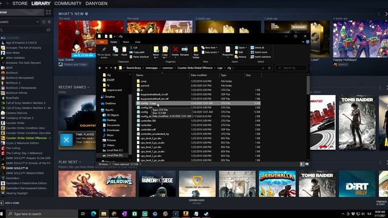
Task: Click Copy path in the ribbon
Action: click(137, 52)
